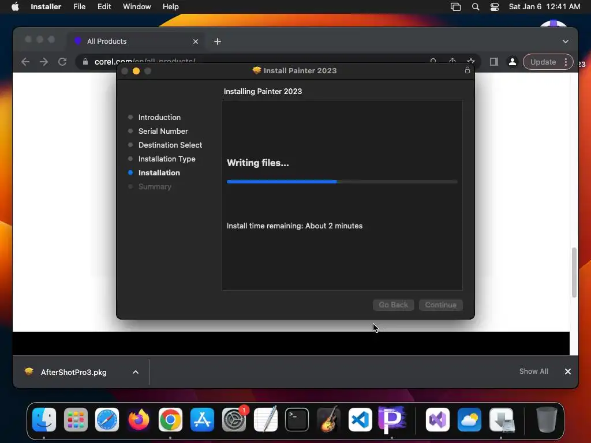Close the All Products tab
Image resolution: width=591 pixels, height=443 pixels.
[x=196, y=42]
